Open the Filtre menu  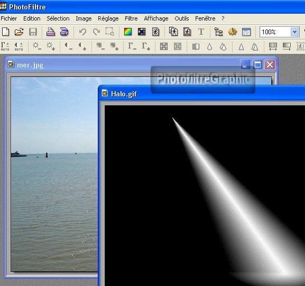click(131, 18)
